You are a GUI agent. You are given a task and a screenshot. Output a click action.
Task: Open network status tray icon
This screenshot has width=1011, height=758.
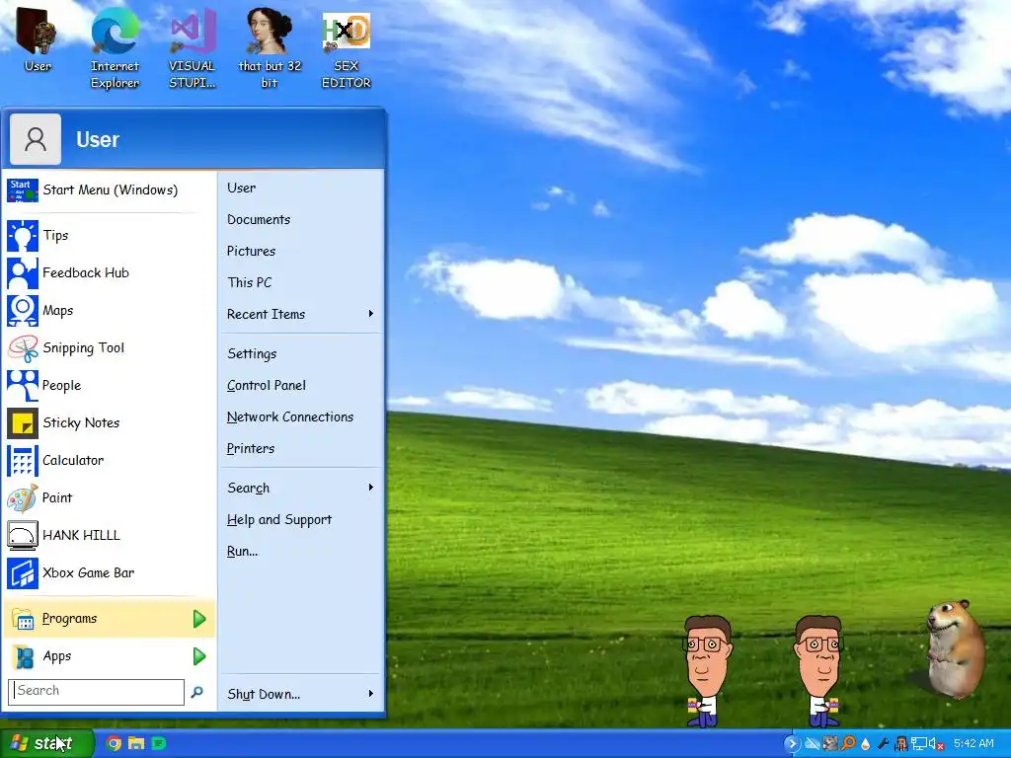tap(919, 744)
